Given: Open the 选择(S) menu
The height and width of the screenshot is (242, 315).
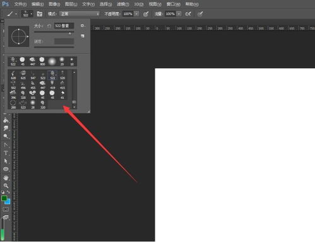Looking at the screenshot, I should click(105, 4).
